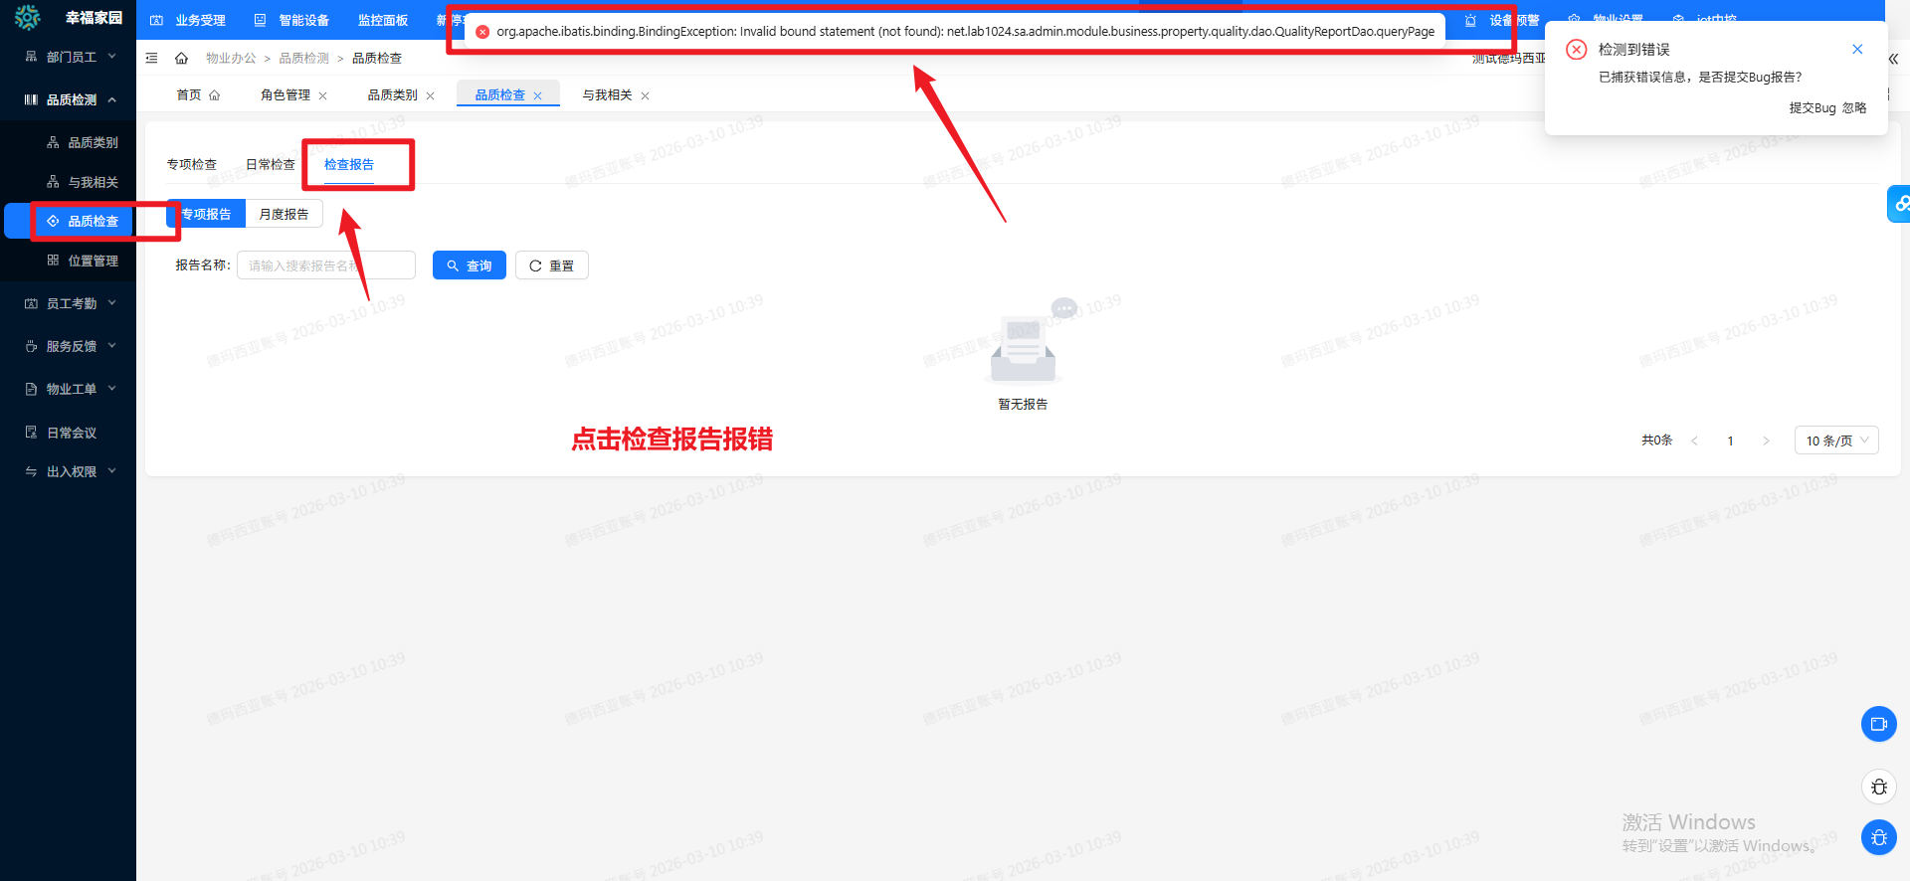Screen dimensions: 1910x881
Task: Select the 专项检查 tab
Action: pos(192,164)
